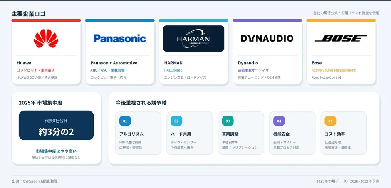
Task: Click 中央演算へ統合 text
Action: pos(182,148)
